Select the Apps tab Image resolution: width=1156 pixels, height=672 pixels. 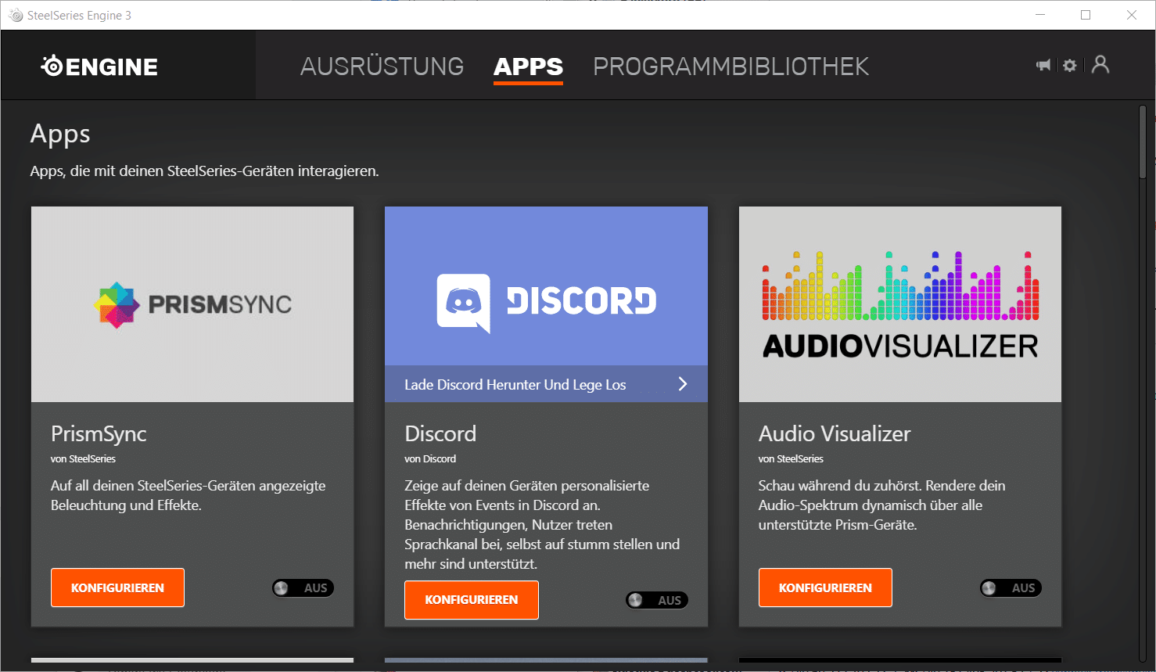point(528,66)
